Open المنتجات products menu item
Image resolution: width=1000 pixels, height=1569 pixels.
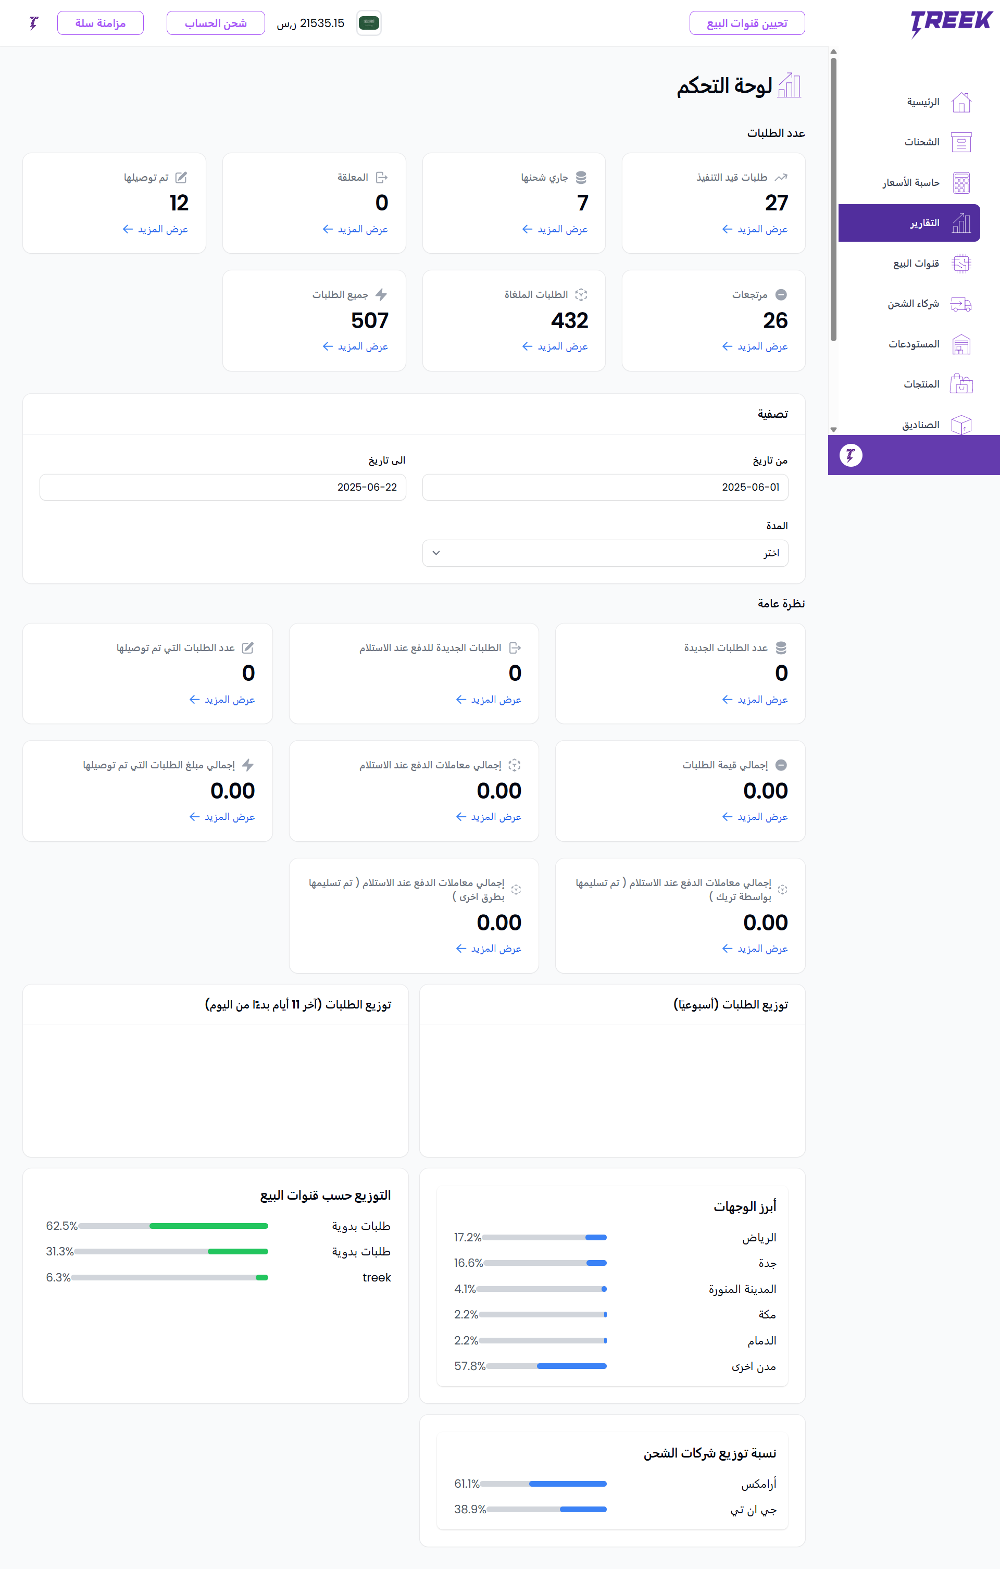click(x=920, y=384)
